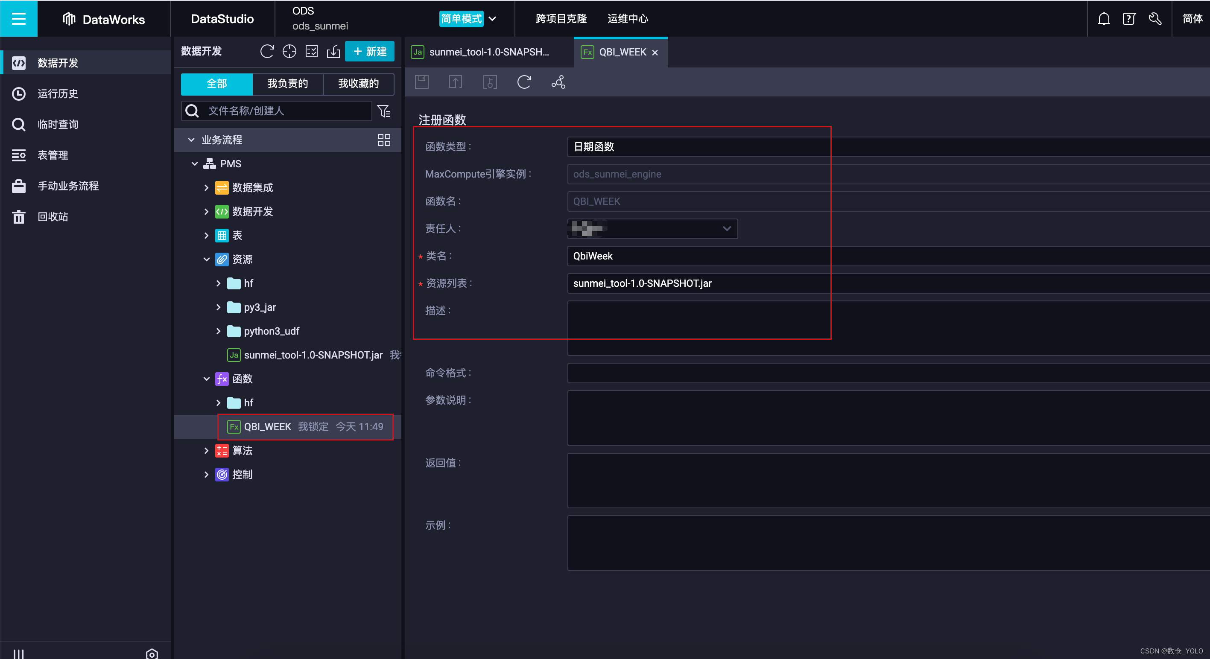Open 跨项目克隆 cross-project clone

click(561, 19)
